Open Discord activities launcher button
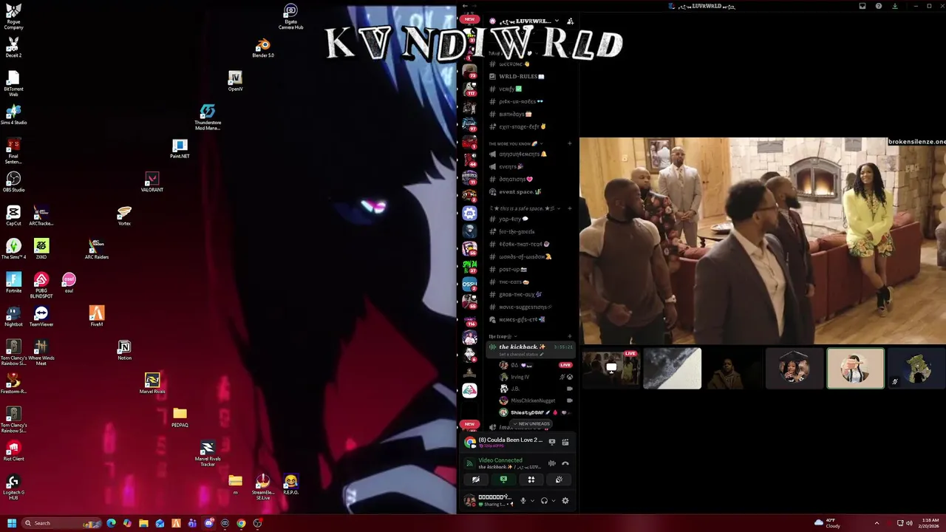This screenshot has height=532, width=946. coord(531,480)
